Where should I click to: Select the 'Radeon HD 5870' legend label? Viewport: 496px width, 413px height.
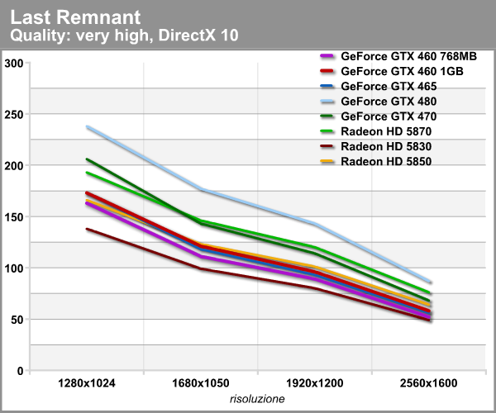tap(386, 131)
